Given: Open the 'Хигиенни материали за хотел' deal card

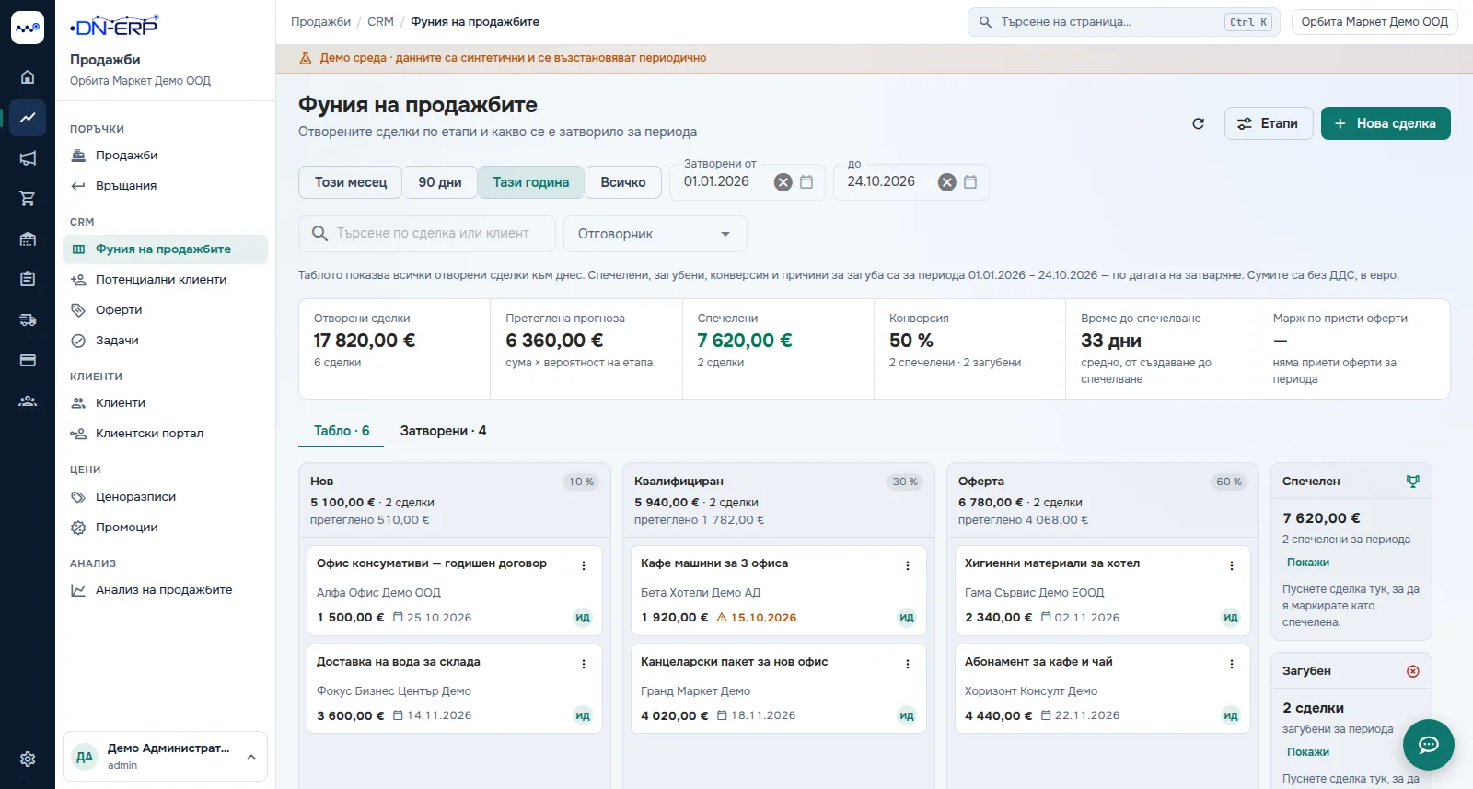Looking at the screenshot, I should [x=1103, y=590].
